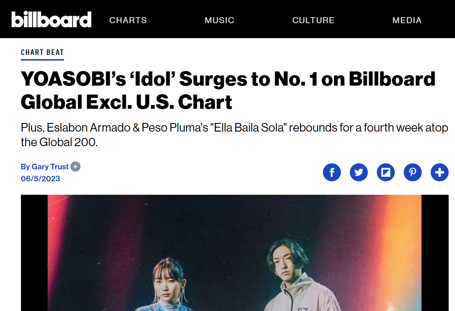The height and width of the screenshot is (311, 455).
Task: Open the Chart Beat category link
Action: click(x=42, y=52)
